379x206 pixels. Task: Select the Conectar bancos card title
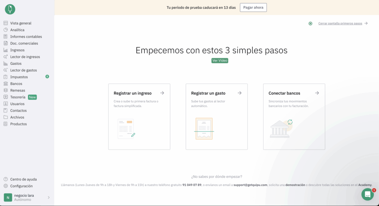284,93
